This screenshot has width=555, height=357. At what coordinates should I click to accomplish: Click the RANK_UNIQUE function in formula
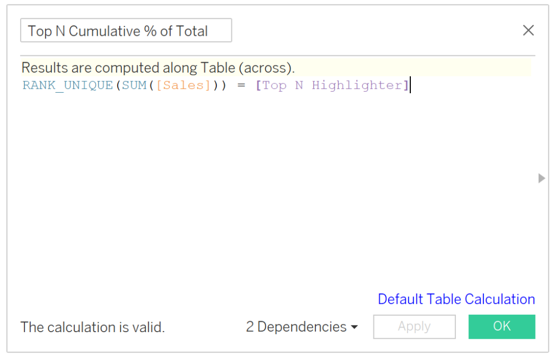[67, 85]
